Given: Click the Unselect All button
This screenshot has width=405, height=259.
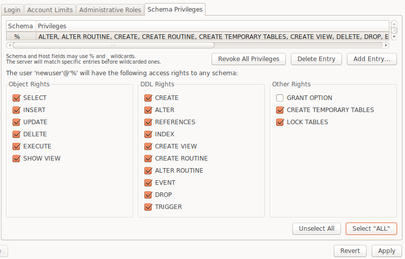Looking at the screenshot, I should pos(317,229).
